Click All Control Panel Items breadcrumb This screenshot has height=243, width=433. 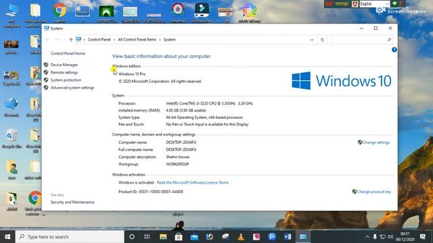pos(137,40)
